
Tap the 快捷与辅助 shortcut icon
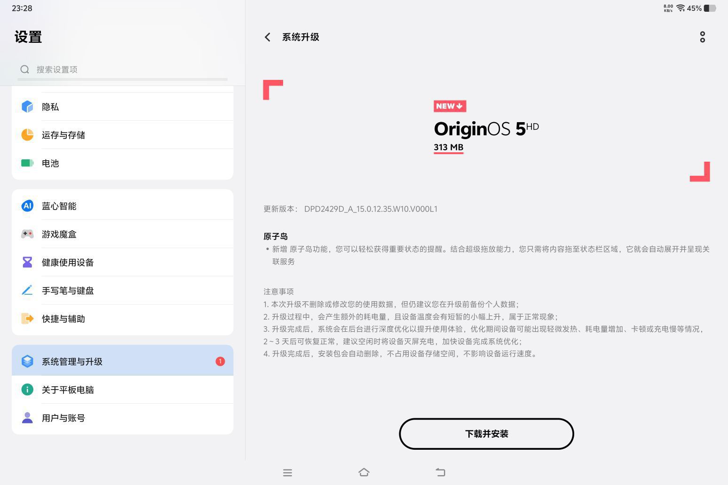(27, 319)
